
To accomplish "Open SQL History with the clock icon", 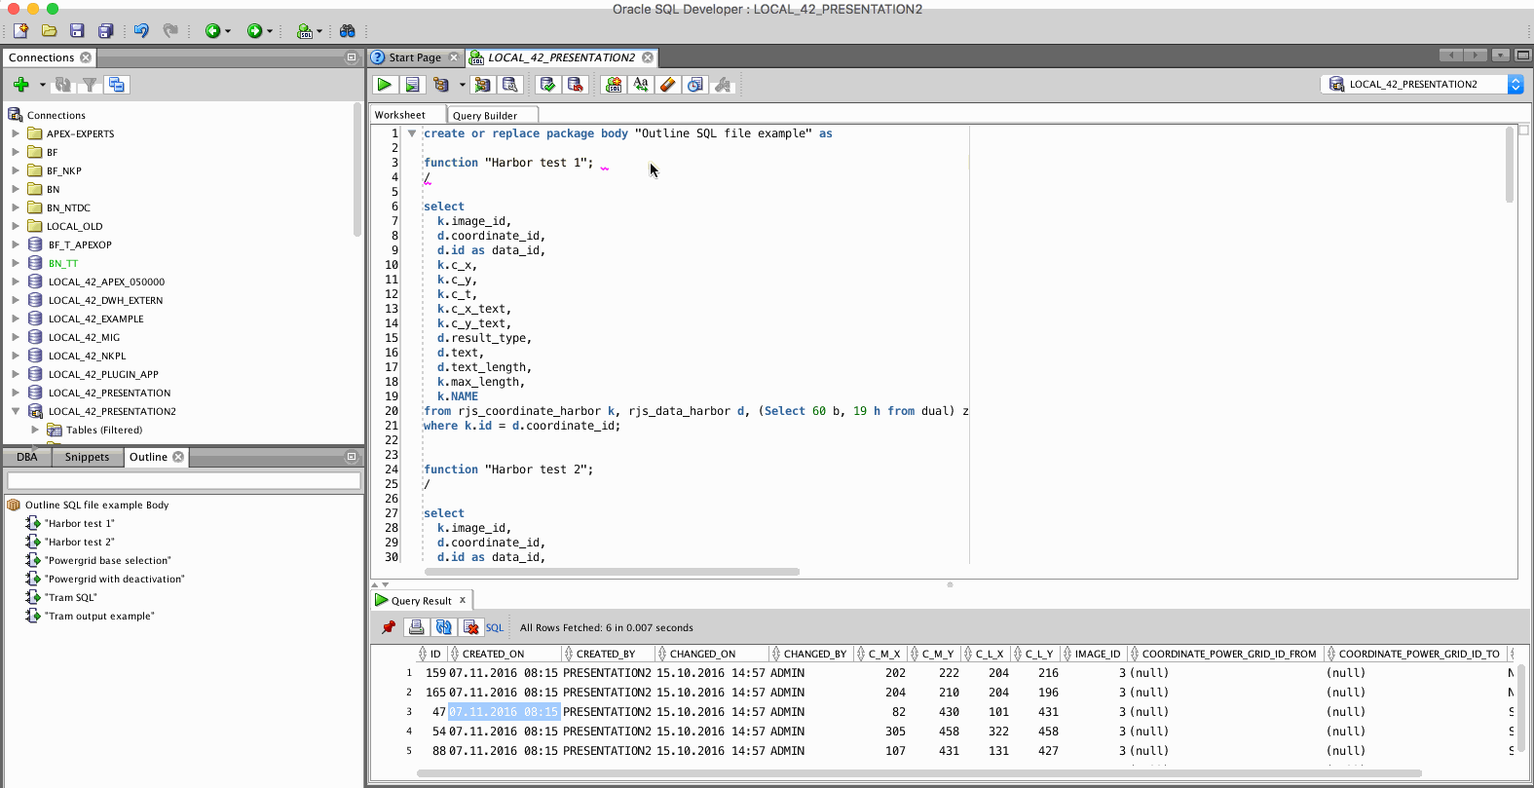I will tap(694, 85).
